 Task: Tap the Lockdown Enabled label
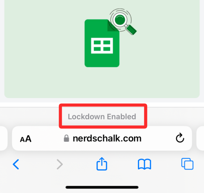click(102, 116)
